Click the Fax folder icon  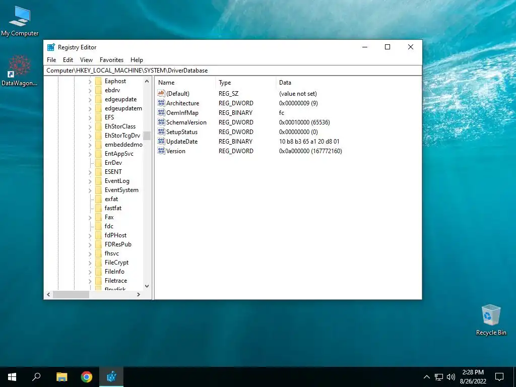point(98,217)
